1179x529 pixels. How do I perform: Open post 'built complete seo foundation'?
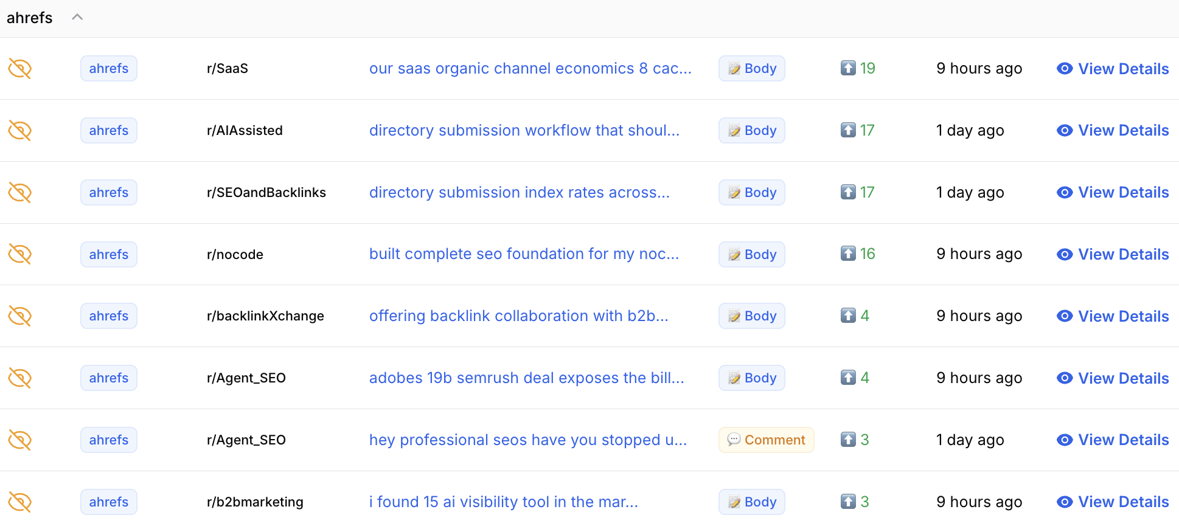point(524,254)
